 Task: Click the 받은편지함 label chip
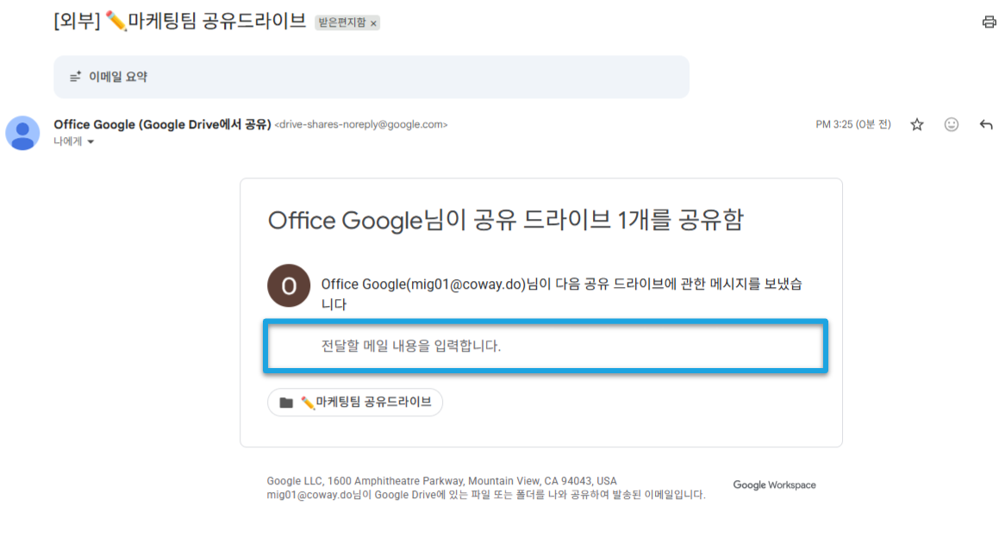tap(341, 22)
